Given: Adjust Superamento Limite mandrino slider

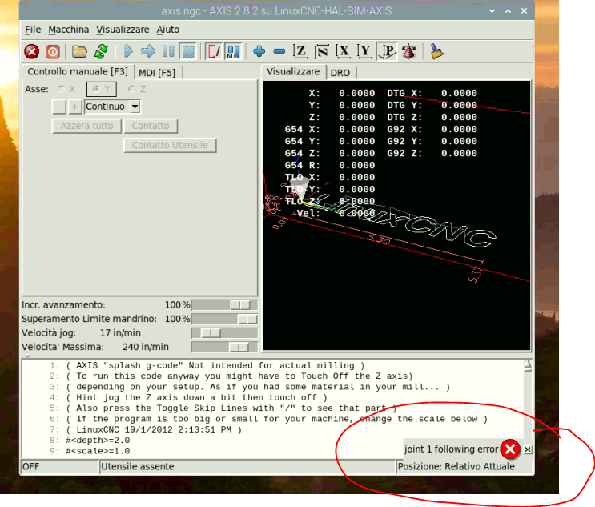Looking at the screenshot, I should point(225,319).
